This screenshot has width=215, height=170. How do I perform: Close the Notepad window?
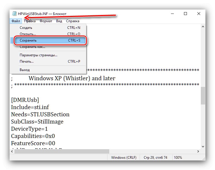click(199, 14)
